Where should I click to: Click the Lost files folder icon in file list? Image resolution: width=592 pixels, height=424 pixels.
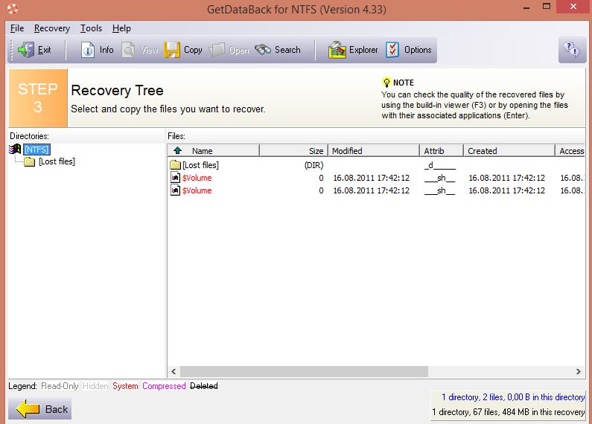[175, 165]
